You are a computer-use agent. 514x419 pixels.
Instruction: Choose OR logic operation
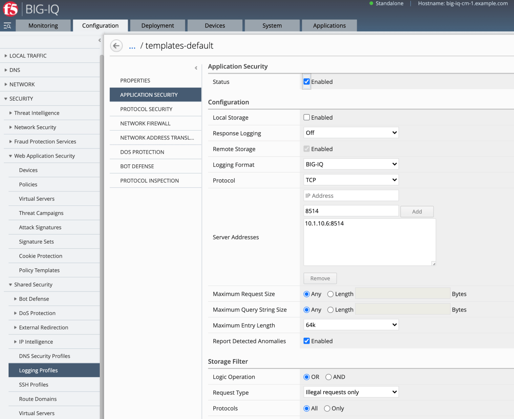click(307, 377)
